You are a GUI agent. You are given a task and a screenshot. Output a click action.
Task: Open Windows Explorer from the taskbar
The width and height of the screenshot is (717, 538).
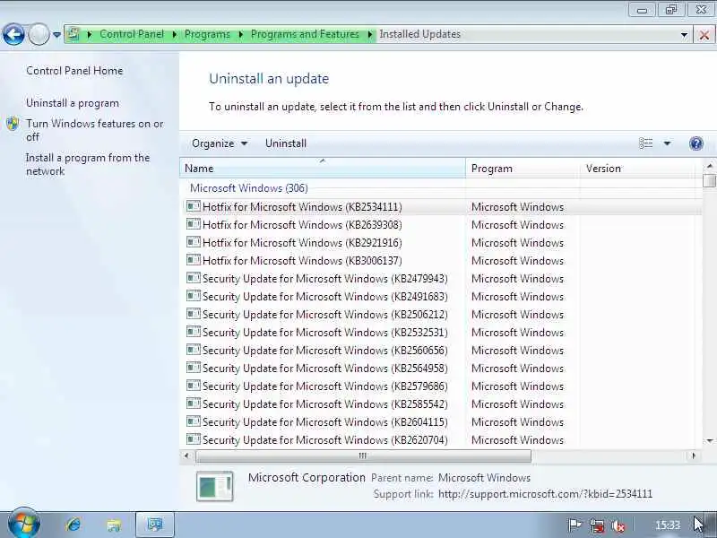114,525
